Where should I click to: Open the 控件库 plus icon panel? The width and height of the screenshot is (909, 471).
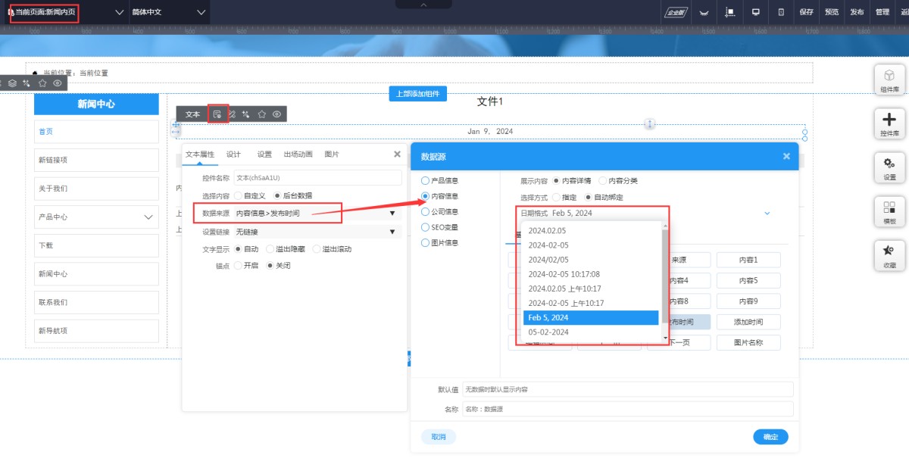pyautogui.click(x=889, y=124)
